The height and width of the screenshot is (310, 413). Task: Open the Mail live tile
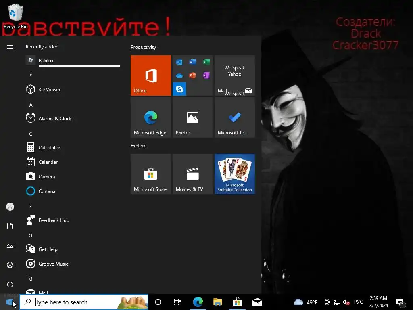pos(235,75)
